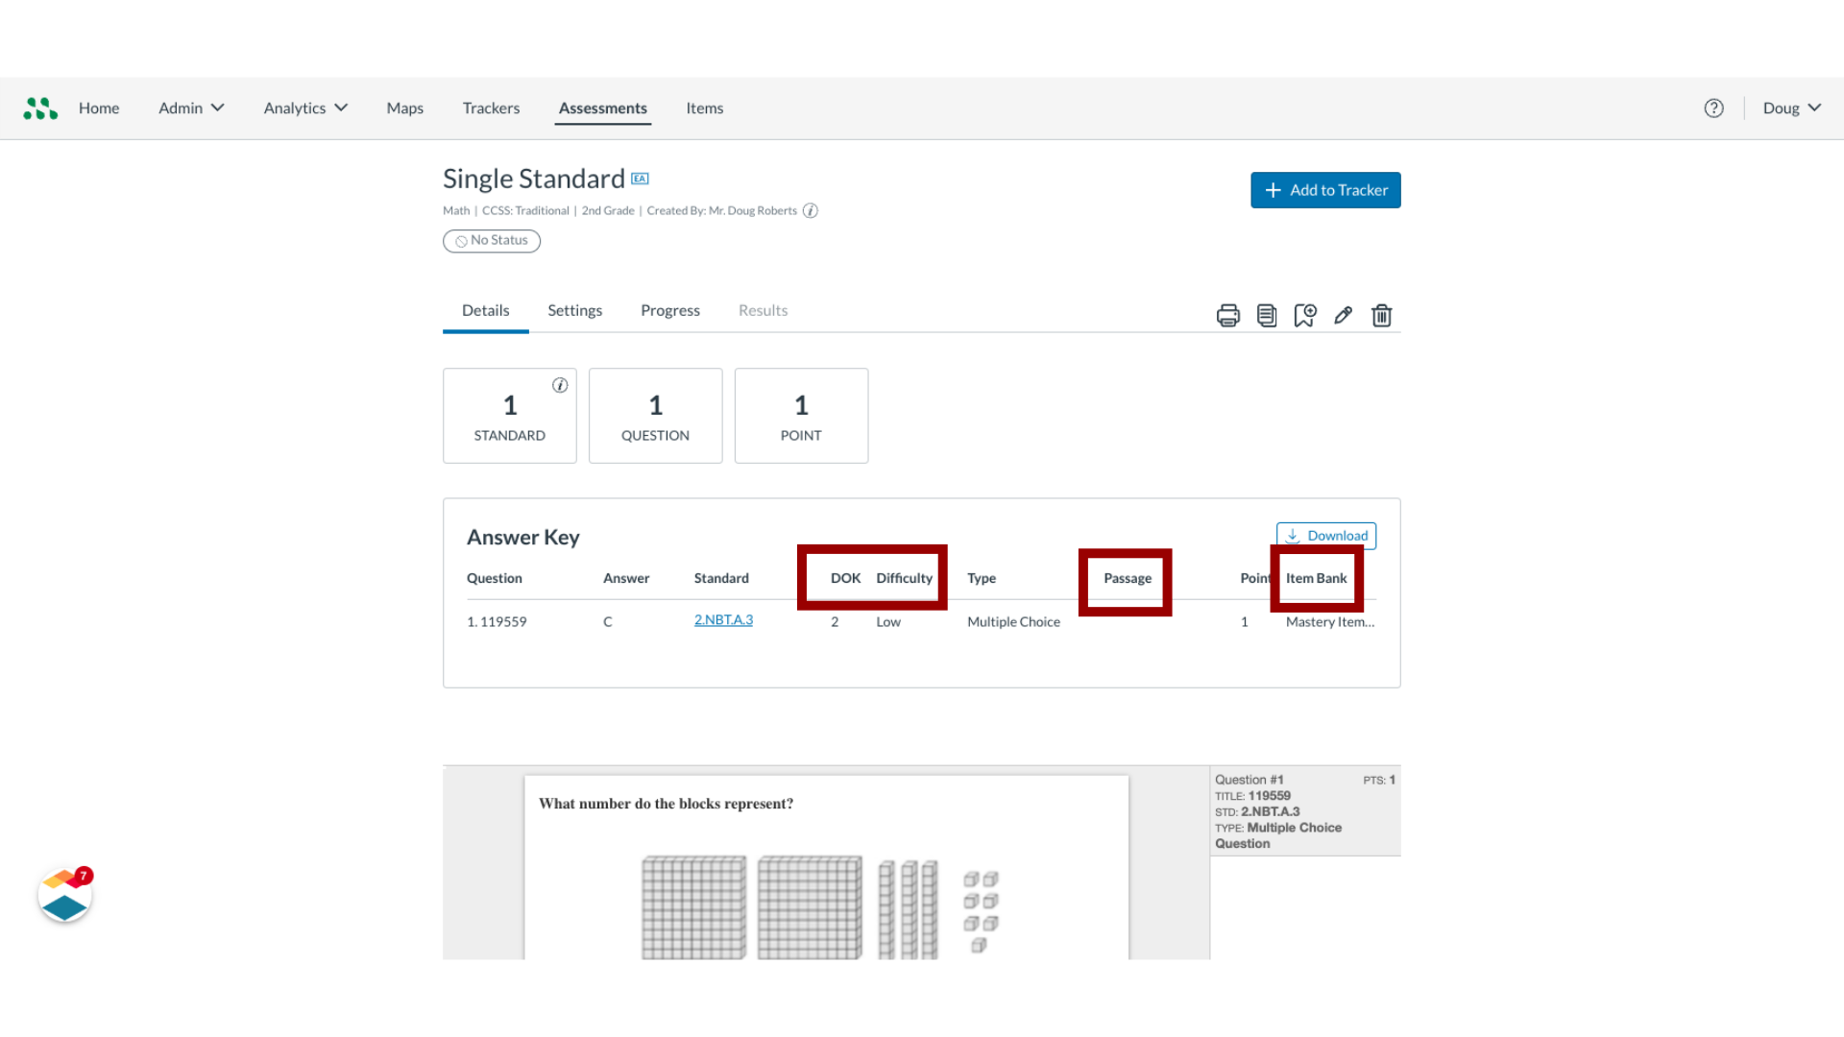The image size is (1844, 1037).
Task: Select the edit pencil icon
Action: click(1341, 314)
